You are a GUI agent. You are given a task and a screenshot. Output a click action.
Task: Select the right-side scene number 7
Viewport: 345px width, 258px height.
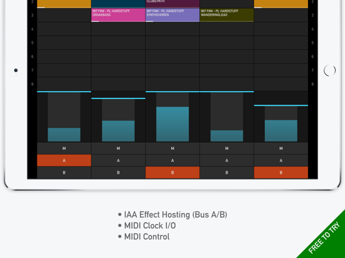coord(312,70)
